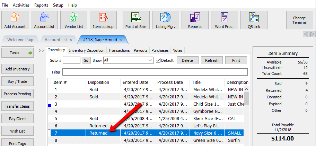This screenshot has height=146, width=316.
Task: Click the Buy / Trade button
Action: (17, 81)
